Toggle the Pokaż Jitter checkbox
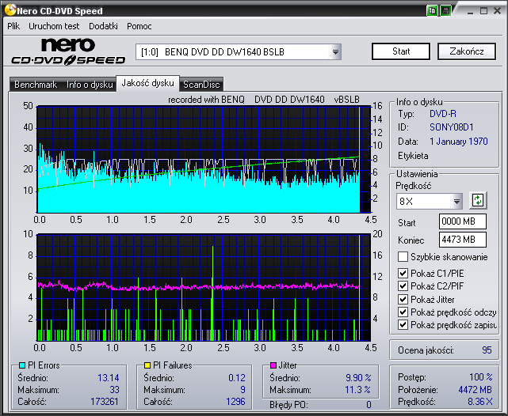 [403, 299]
